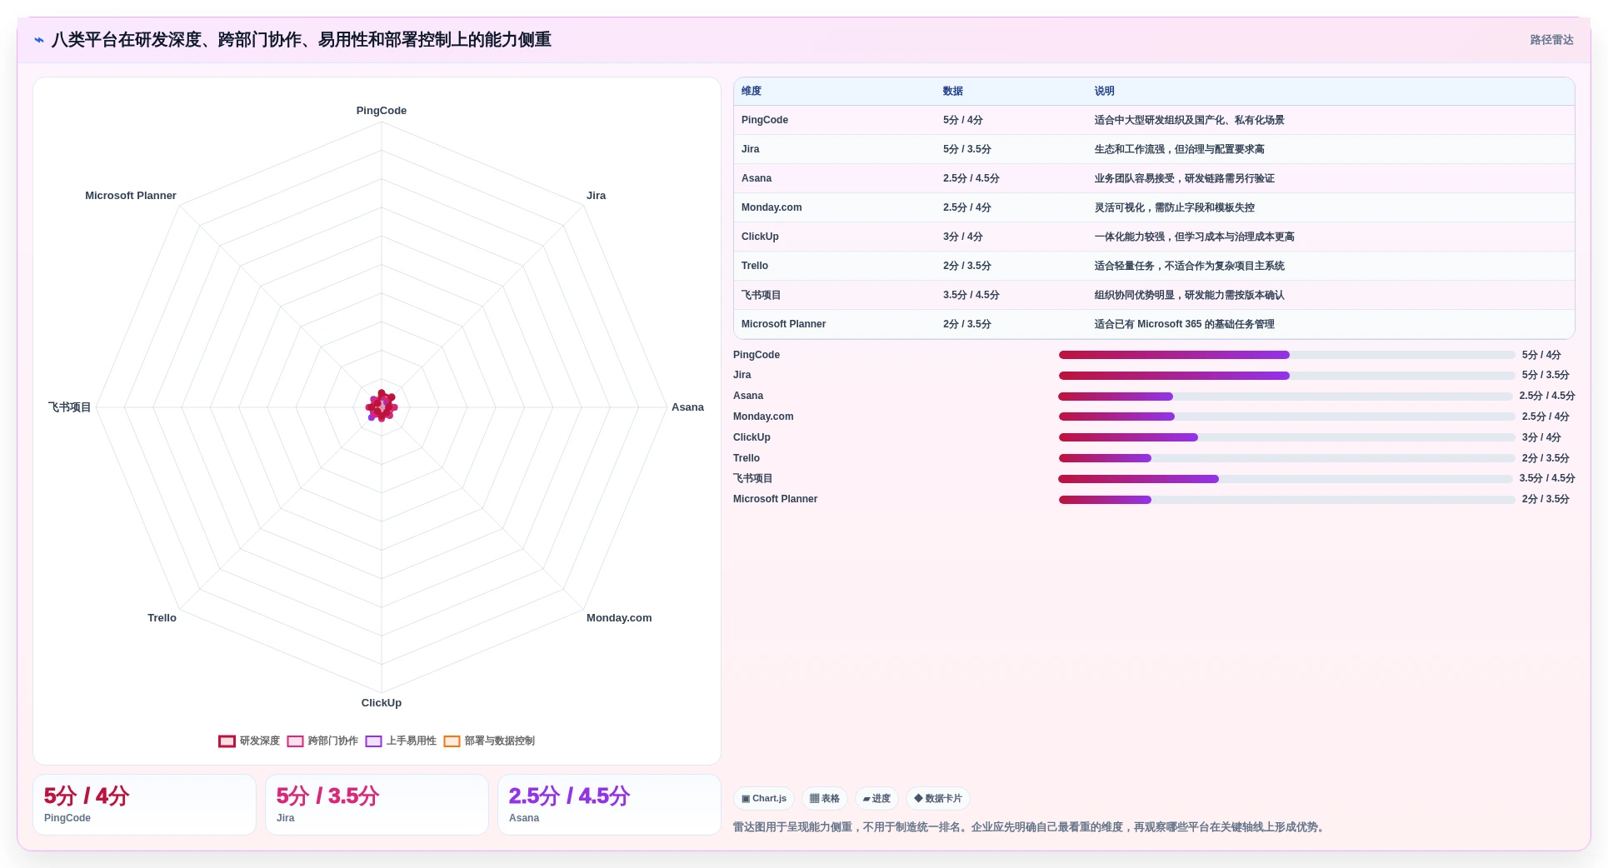Select the Monday.com table row name
The image size is (1608, 868).
[772, 207]
